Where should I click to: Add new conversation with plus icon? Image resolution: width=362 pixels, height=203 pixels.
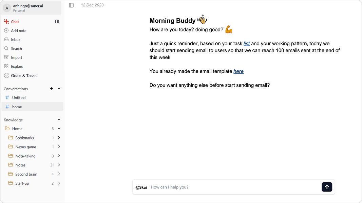(52, 89)
